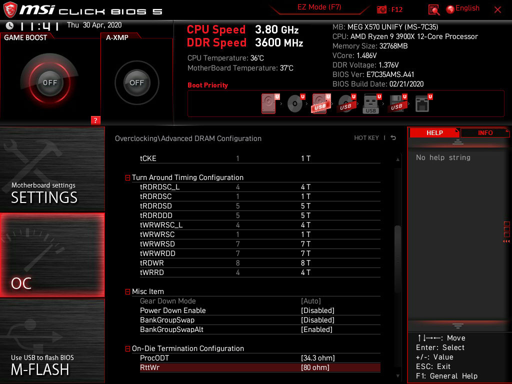The width and height of the screenshot is (512, 384).
Task: Edit the tRDRDSC_L value 4 T
Action: click(x=305, y=187)
